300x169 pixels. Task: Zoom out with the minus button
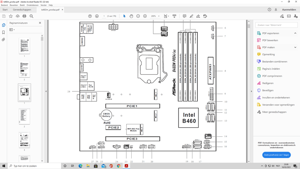[138, 16]
